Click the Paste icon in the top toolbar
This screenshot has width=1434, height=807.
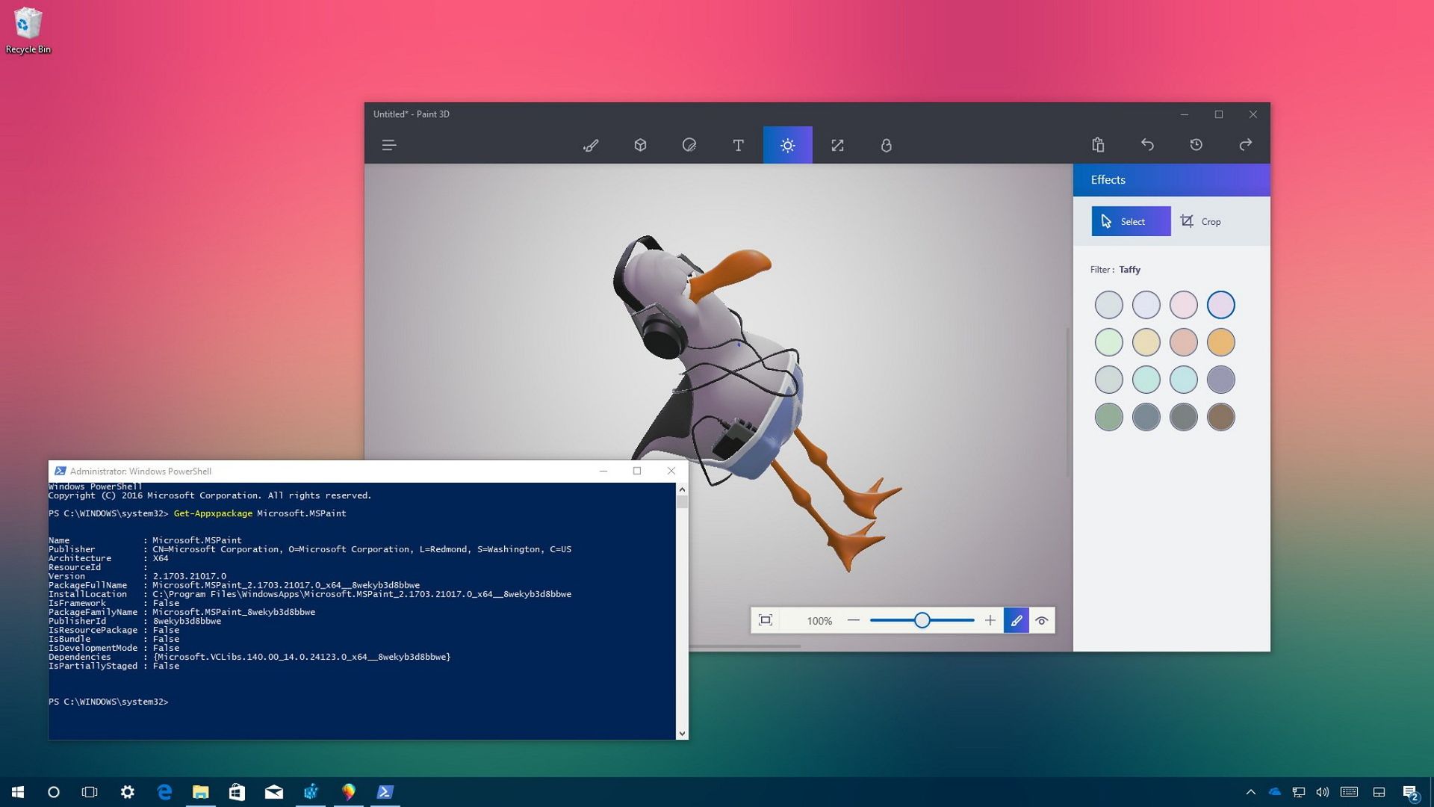click(x=1098, y=145)
